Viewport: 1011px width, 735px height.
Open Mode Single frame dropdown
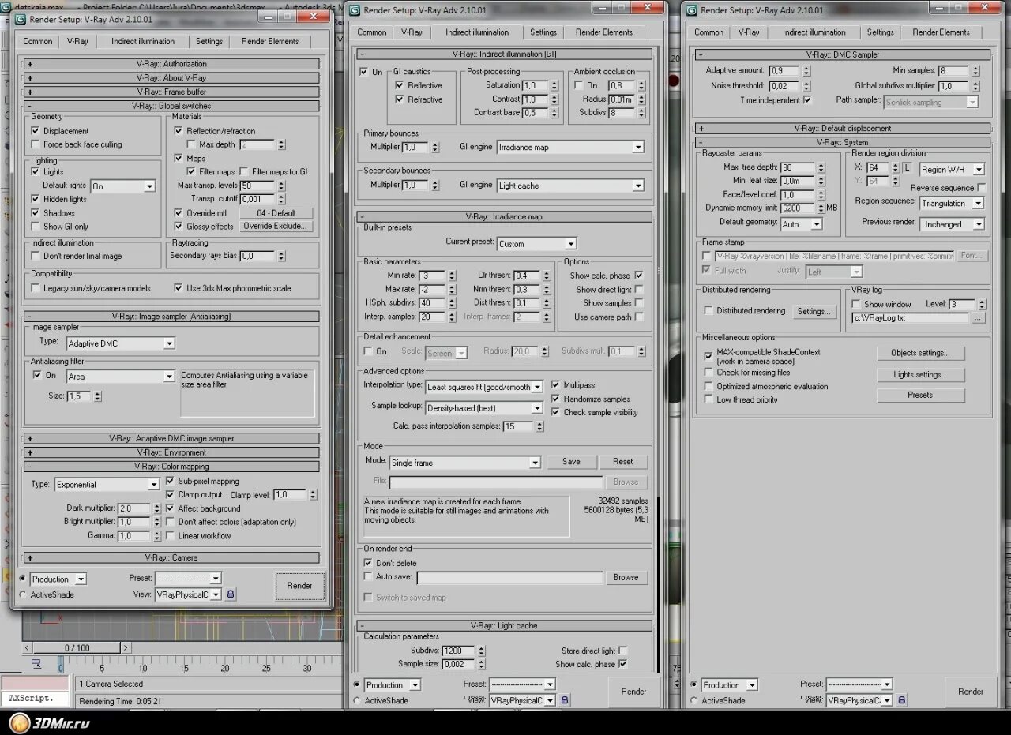(464, 463)
